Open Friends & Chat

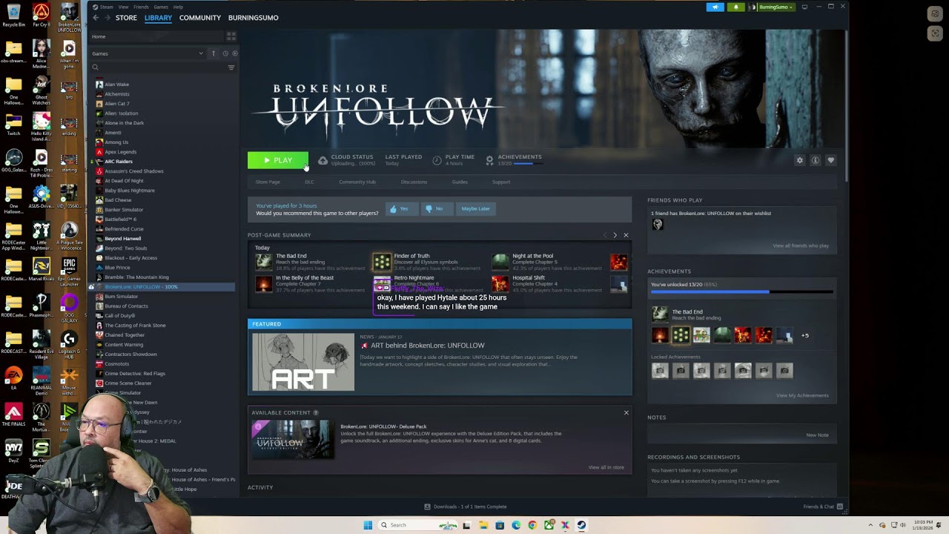823,507
